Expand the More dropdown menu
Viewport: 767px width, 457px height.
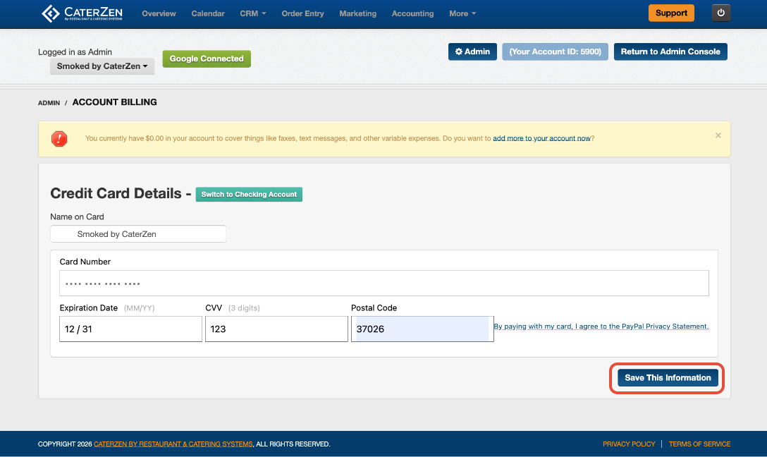click(462, 13)
